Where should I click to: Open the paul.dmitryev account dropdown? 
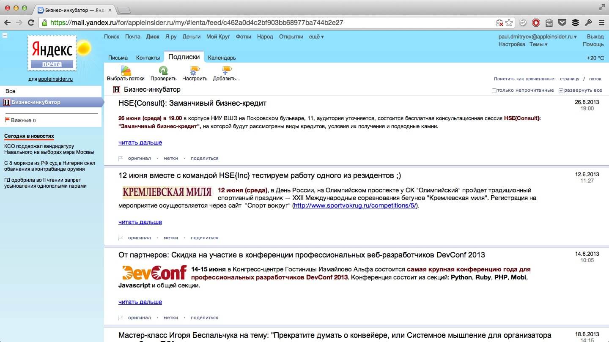(538, 37)
